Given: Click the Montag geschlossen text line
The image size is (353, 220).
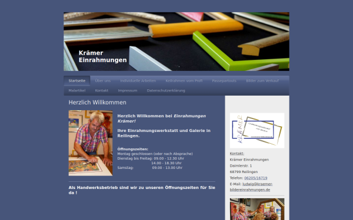Looking at the screenshot, I should [155, 154].
